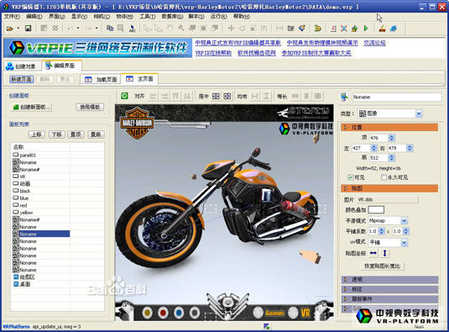The width and height of the screenshot is (449, 332).
Task: Open the 工具(T) menu
Action: coord(148,17)
